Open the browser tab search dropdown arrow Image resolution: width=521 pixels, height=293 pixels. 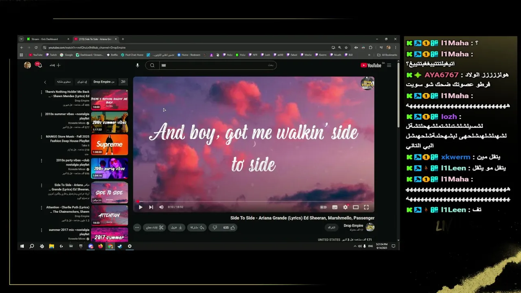pyautogui.click(x=22, y=39)
